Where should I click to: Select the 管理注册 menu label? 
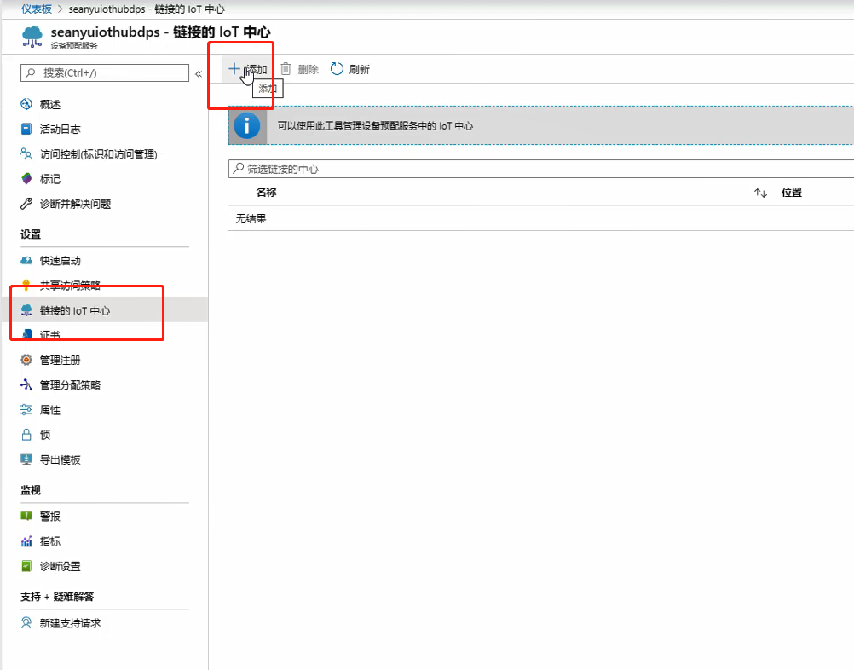[60, 360]
